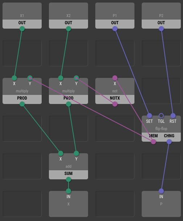Click the CHNG output port on flip-flop

(x=169, y=142)
